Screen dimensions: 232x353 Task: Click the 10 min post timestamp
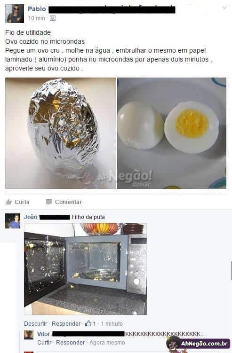tap(36, 18)
